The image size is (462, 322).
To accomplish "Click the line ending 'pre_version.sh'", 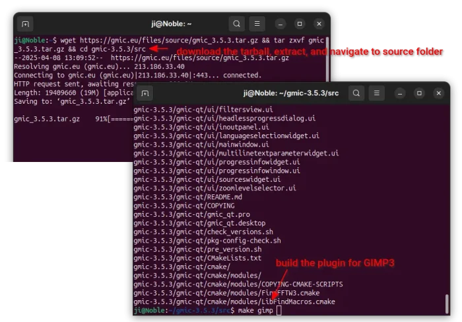I will [197, 249].
